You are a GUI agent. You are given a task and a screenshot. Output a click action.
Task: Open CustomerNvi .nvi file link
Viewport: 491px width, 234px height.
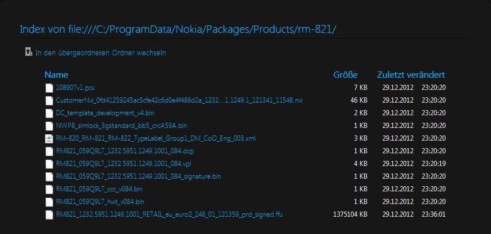pos(179,100)
